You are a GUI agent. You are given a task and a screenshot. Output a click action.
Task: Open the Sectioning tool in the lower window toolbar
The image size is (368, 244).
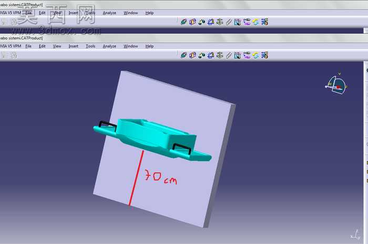tap(193, 55)
